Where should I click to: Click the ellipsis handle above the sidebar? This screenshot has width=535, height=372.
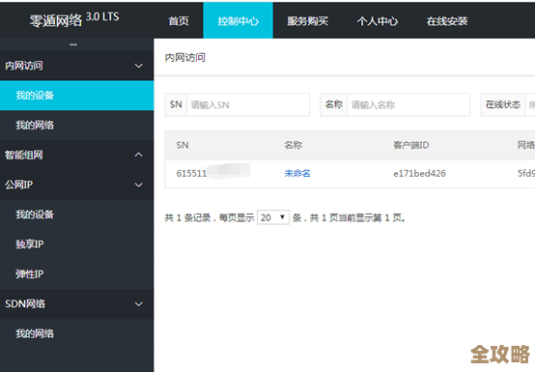point(73,44)
